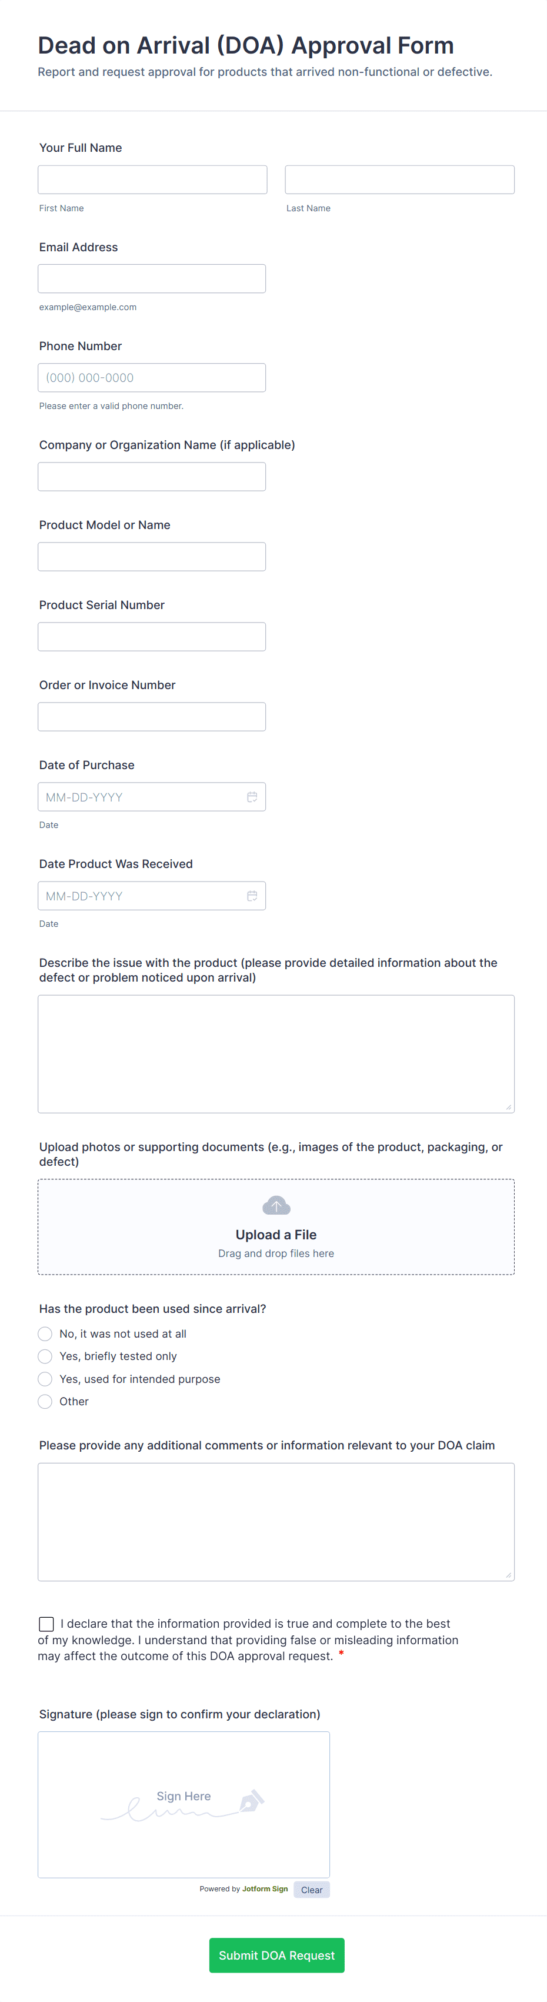The width and height of the screenshot is (547, 2002).
Task: Open calendar icon for Date of Purchase
Action: click(252, 797)
